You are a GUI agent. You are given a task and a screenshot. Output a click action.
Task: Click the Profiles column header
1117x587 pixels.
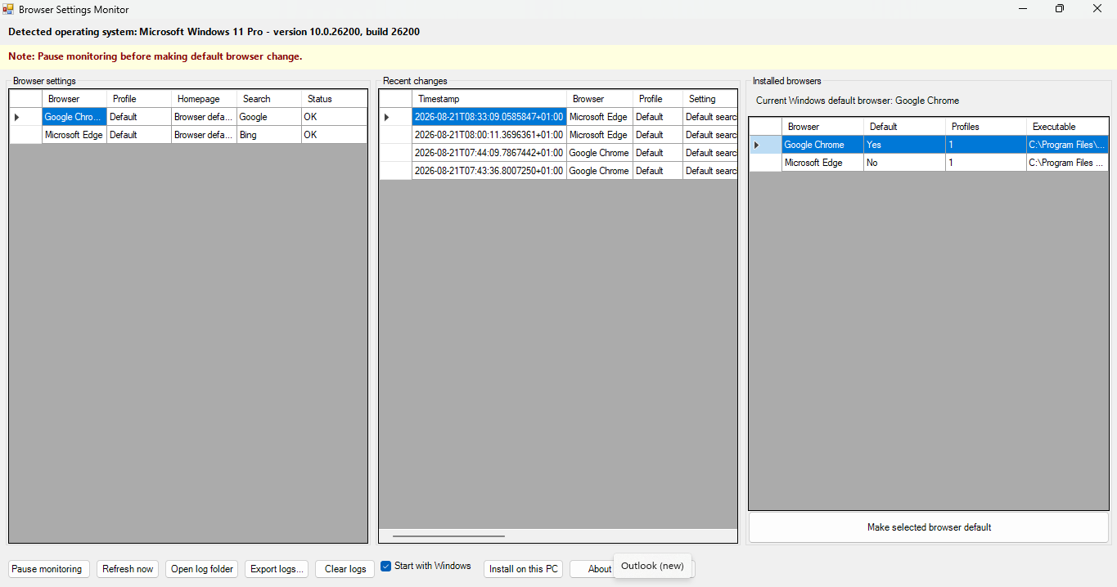[986, 127]
